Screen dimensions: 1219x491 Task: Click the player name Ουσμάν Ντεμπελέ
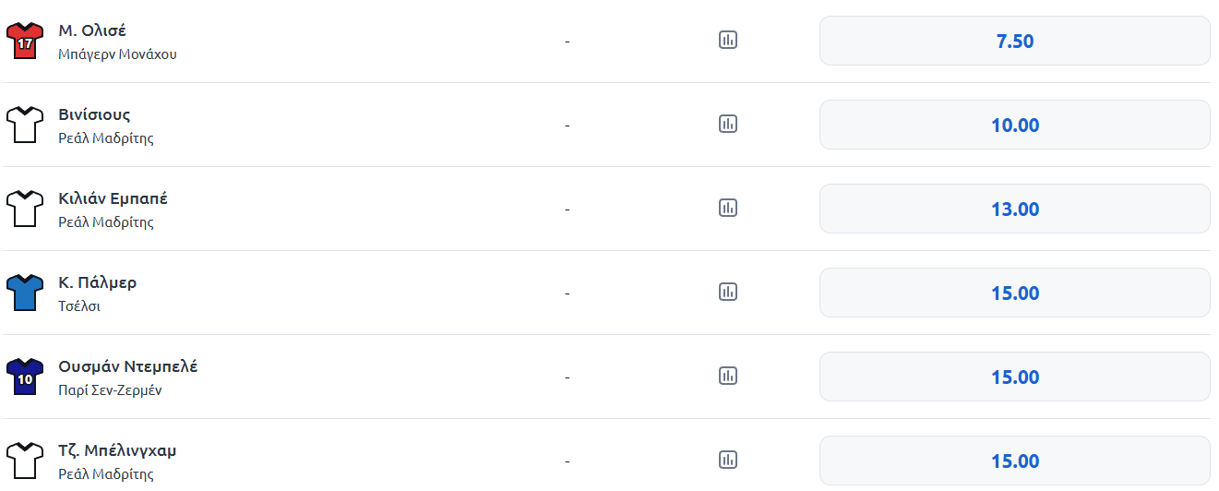[x=128, y=366]
